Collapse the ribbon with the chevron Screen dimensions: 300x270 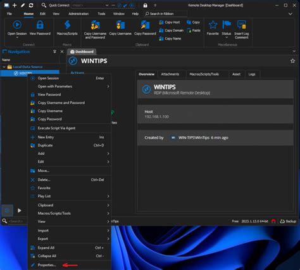(x=291, y=14)
